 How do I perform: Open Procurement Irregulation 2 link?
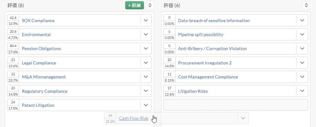pos(205,63)
